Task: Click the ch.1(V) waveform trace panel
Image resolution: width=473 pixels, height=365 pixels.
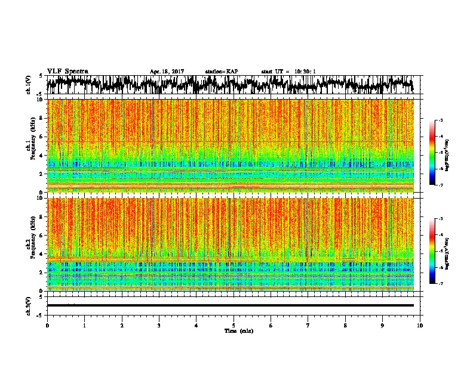Action: [x=234, y=85]
